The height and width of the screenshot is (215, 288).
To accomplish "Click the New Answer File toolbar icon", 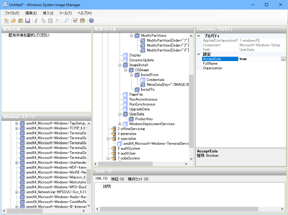I will [x=6, y=21].
